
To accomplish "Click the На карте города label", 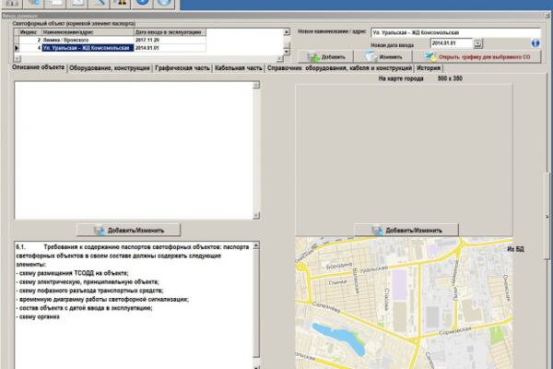I will [401, 78].
